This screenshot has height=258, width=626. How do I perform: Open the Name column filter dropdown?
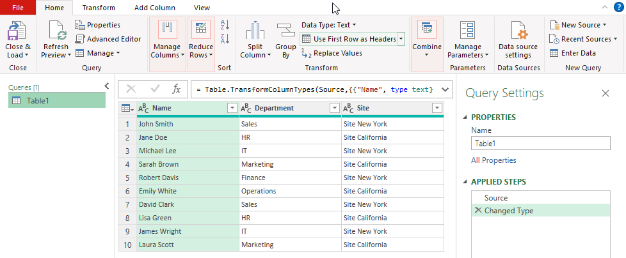pyautogui.click(x=232, y=108)
